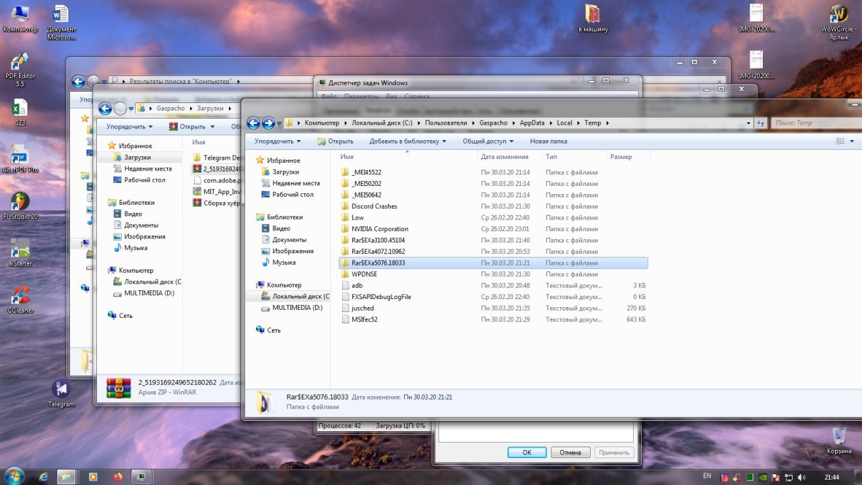The width and height of the screenshot is (862, 485).
Task: Select the FXSAPIDebugLogFile text file
Action: (381, 296)
